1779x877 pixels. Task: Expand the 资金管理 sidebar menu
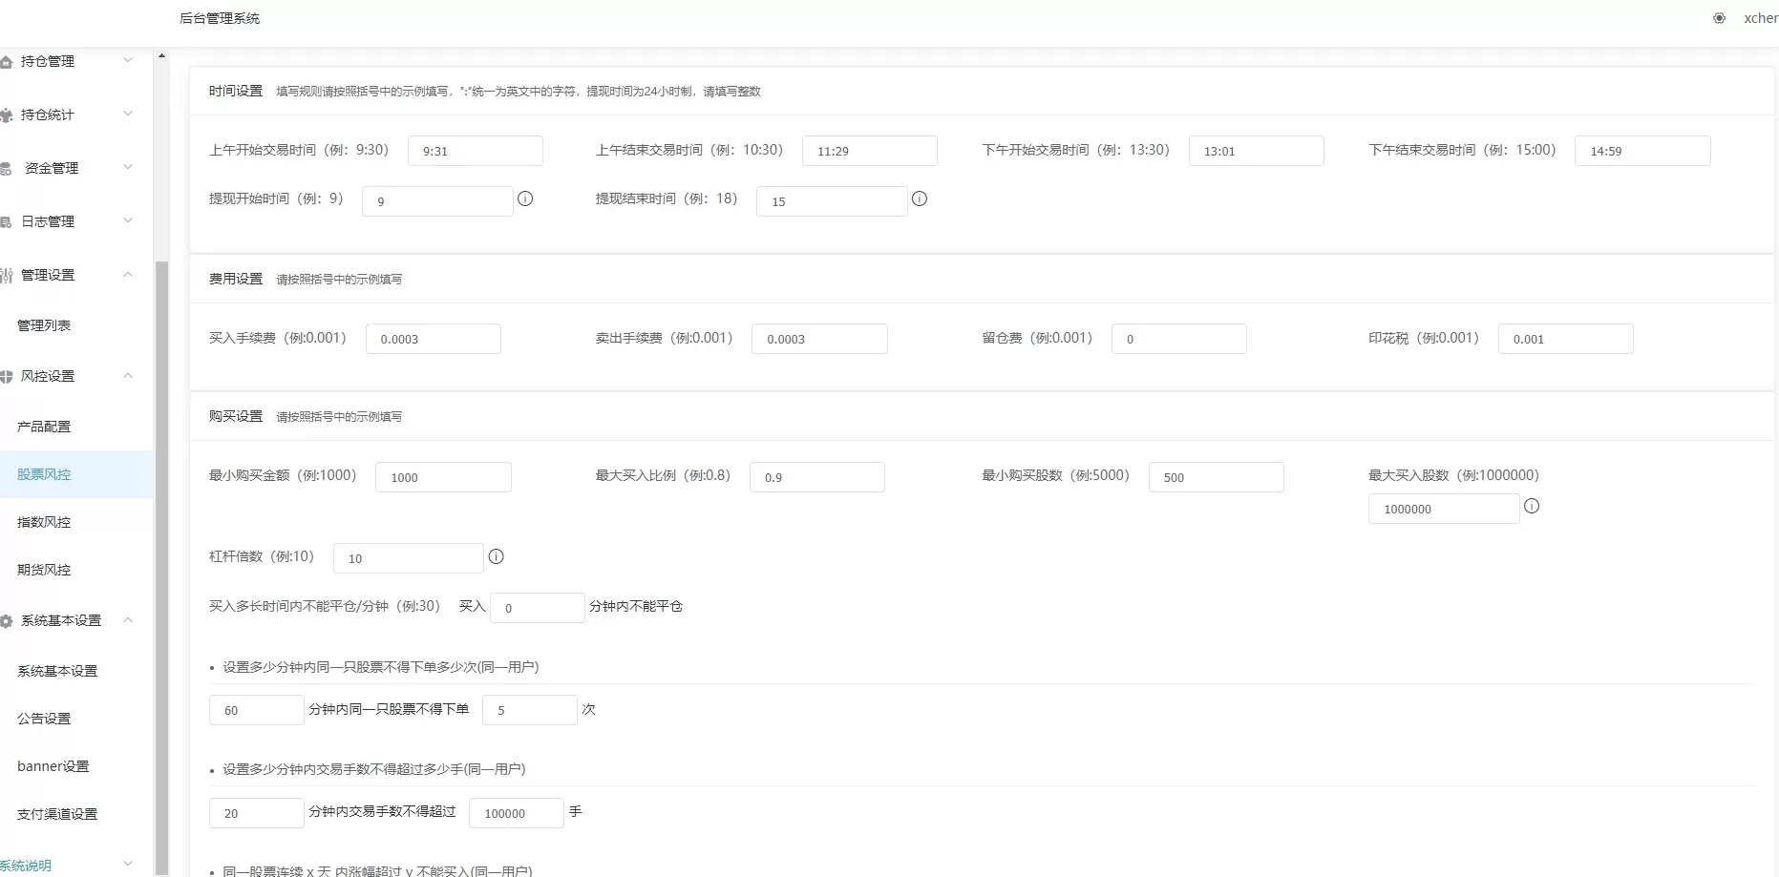tap(128, 168)
